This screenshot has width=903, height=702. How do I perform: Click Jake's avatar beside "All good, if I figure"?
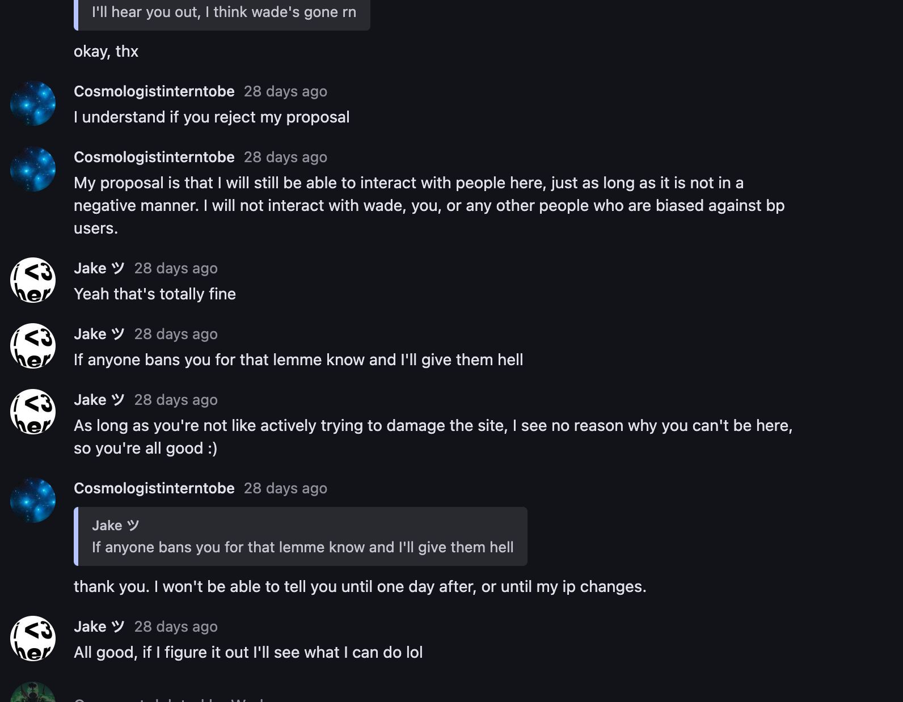(33, 638)
